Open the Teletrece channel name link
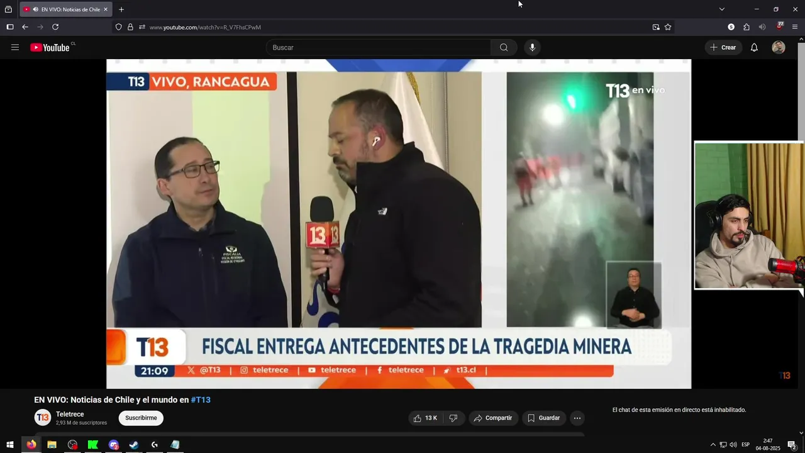 [70, 414]
